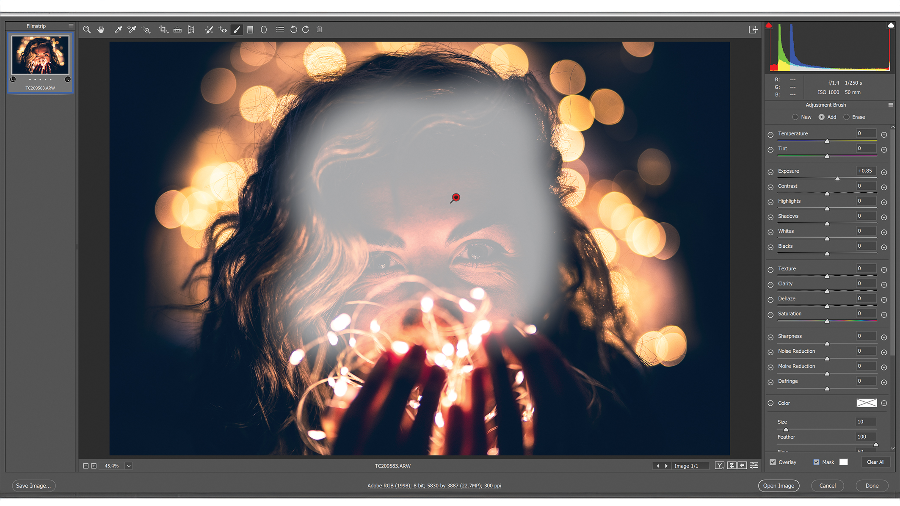Pick the White Balance eyedropper tool
900x506 pixels.
[x=119, y=29]
